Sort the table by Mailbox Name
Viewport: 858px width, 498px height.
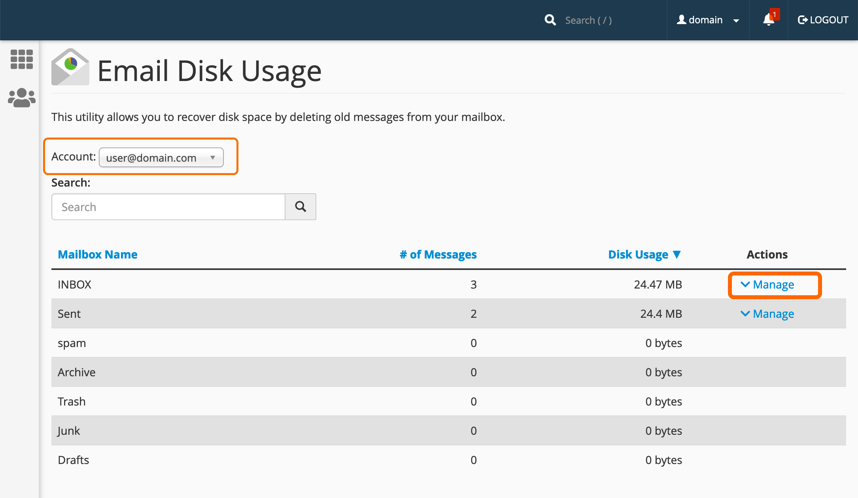pos(98,254)
